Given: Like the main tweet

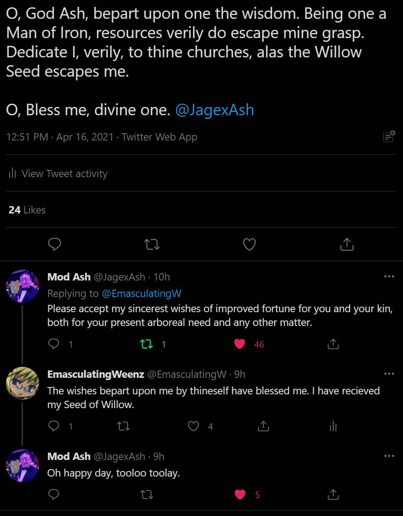Looking at the screenshot, I should point(249,244).
